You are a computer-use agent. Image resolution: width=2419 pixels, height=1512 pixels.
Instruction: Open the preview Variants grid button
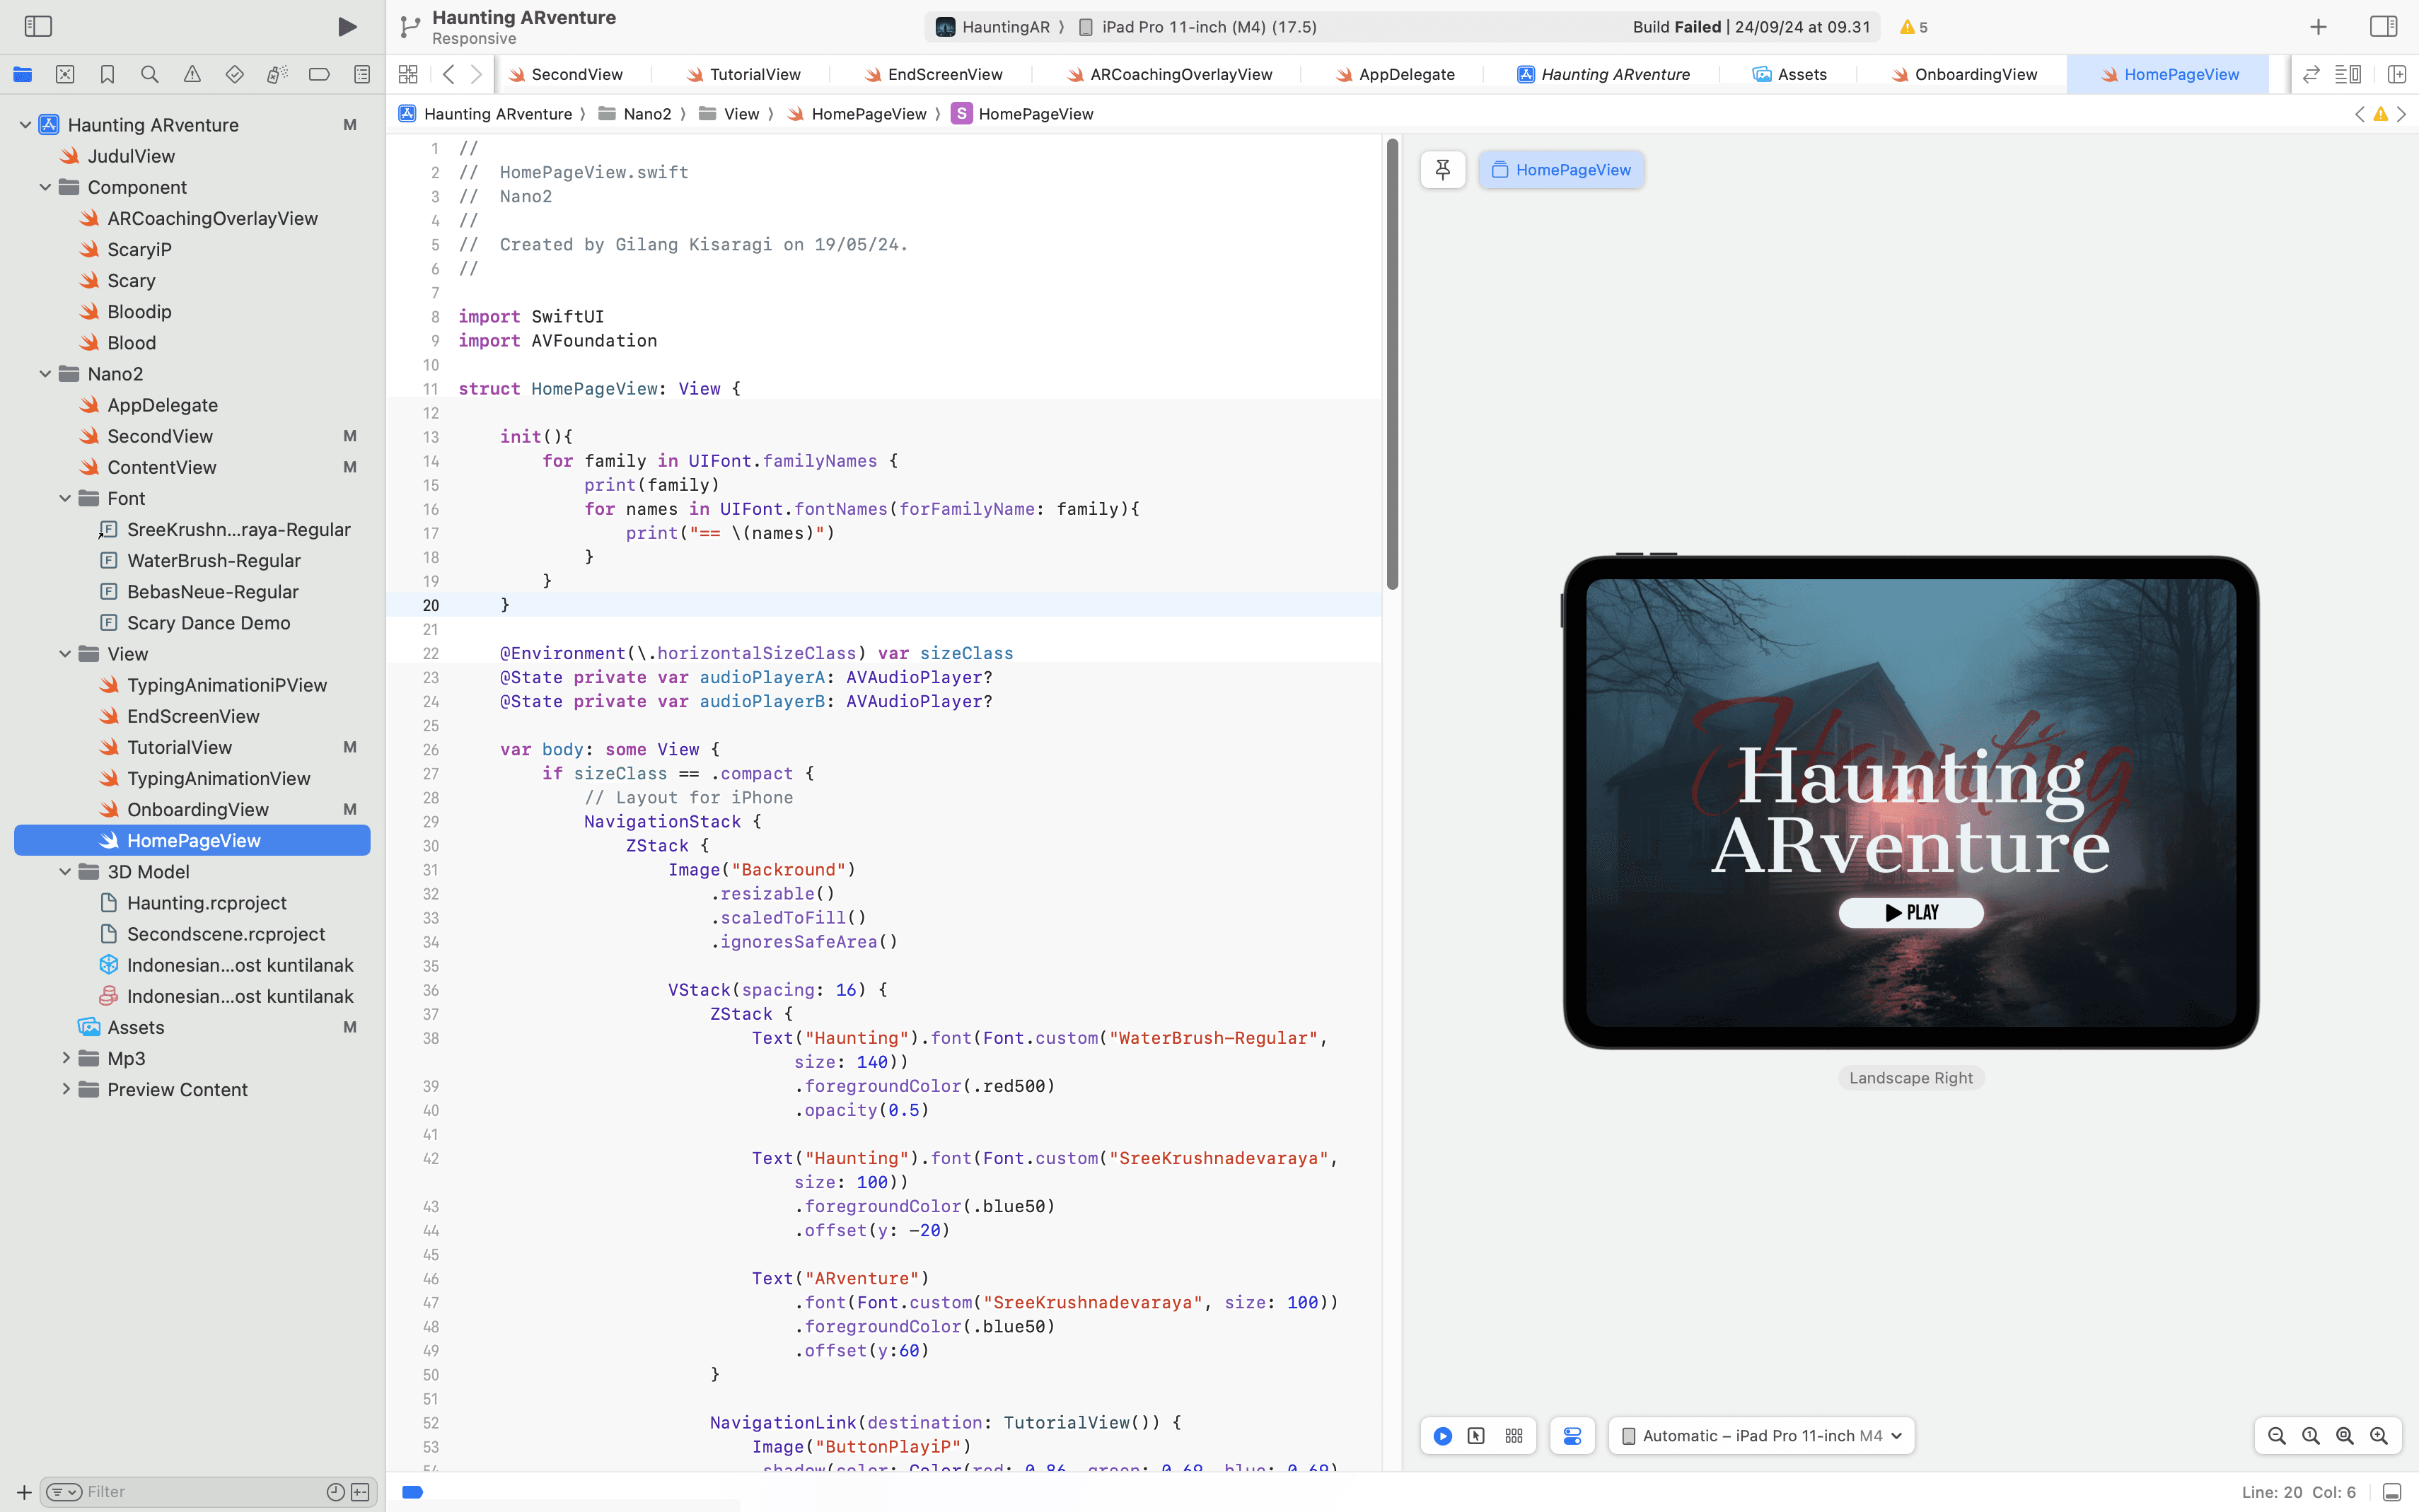(1514, 1436)
